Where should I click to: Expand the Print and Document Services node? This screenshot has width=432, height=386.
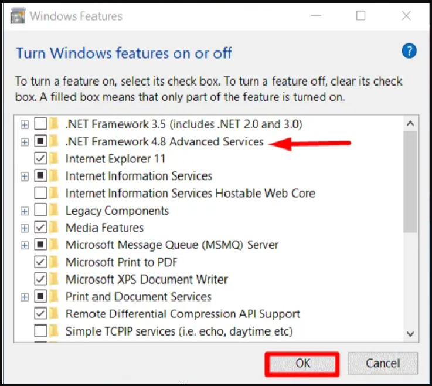click(x=24, y=297)
